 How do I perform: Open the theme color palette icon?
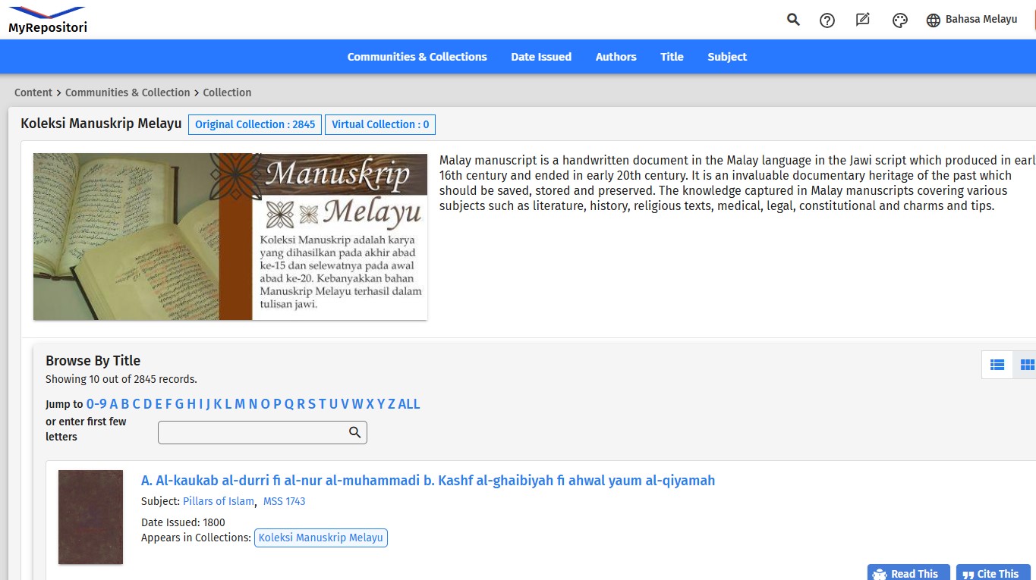tap(900, 20)
